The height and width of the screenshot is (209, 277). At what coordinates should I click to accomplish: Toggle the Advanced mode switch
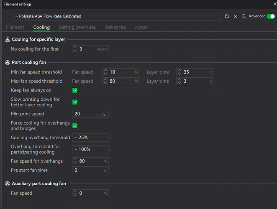[271, 16]
